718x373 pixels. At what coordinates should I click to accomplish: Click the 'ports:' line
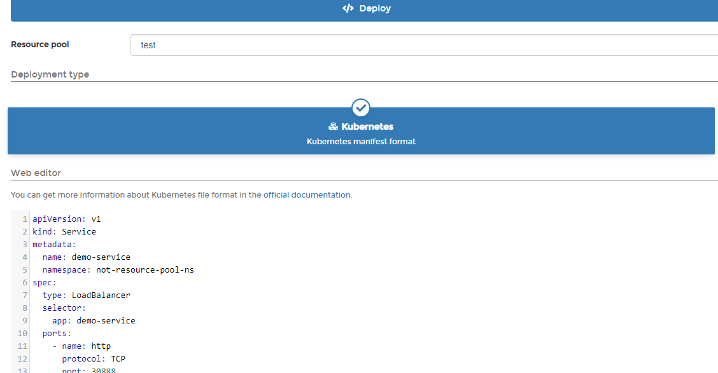coord(57,334)
